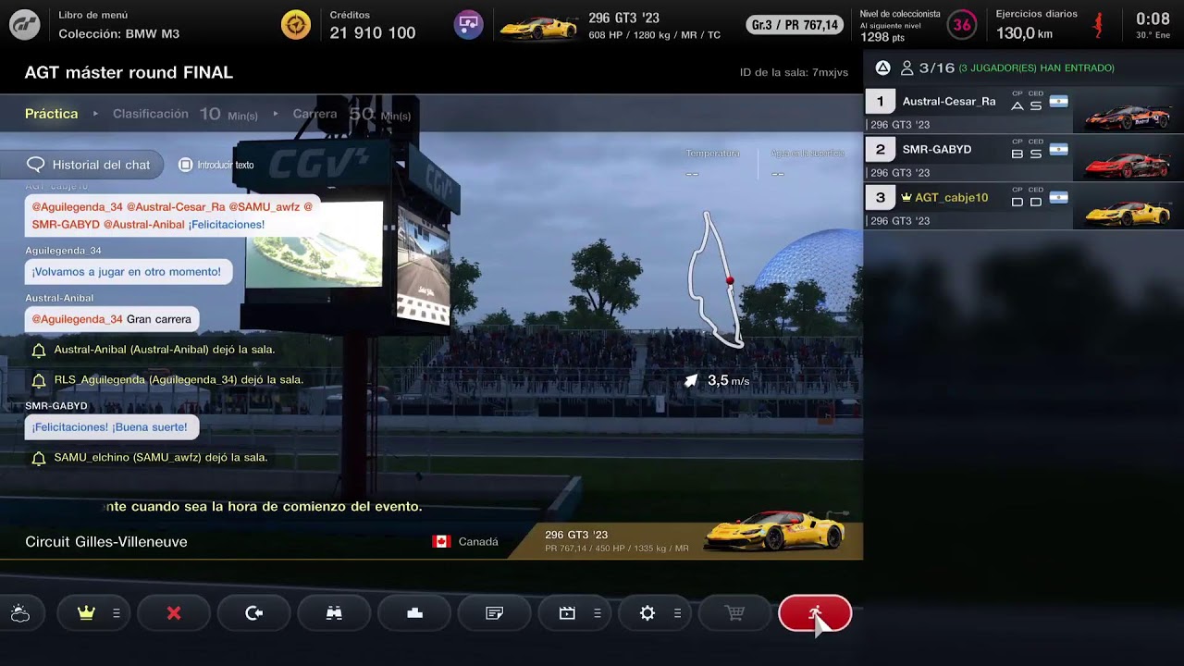Viewport: 1184px width, 666px height.
Task: Click the Temperatura readout
Action: [x=712, y=163]
